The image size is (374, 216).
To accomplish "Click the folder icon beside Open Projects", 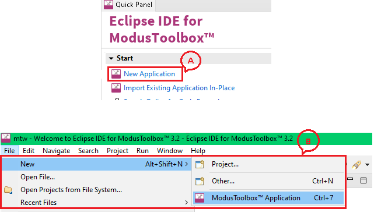I will point(8,190).
